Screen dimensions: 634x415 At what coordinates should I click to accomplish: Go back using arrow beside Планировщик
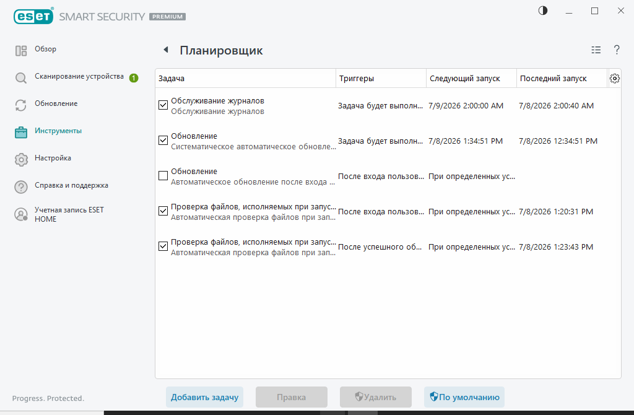166,50
